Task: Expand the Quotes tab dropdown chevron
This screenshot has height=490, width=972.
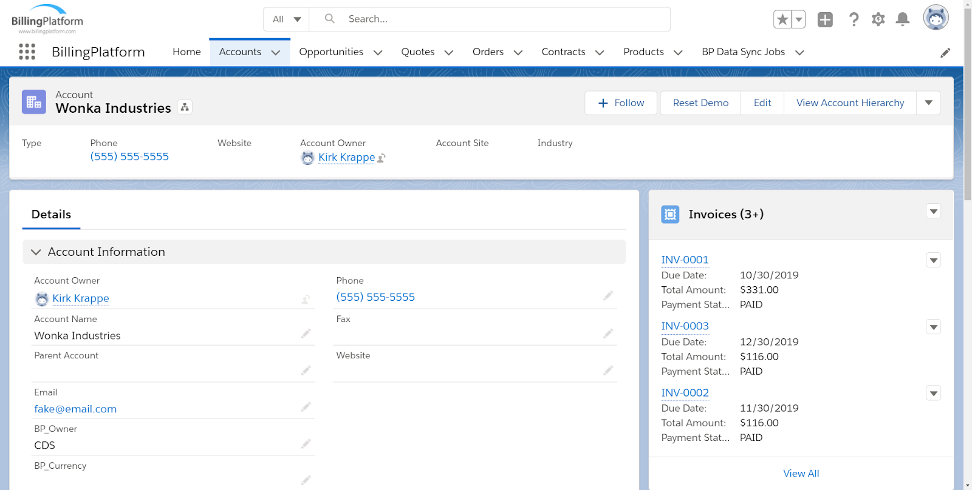Action: 449,53
